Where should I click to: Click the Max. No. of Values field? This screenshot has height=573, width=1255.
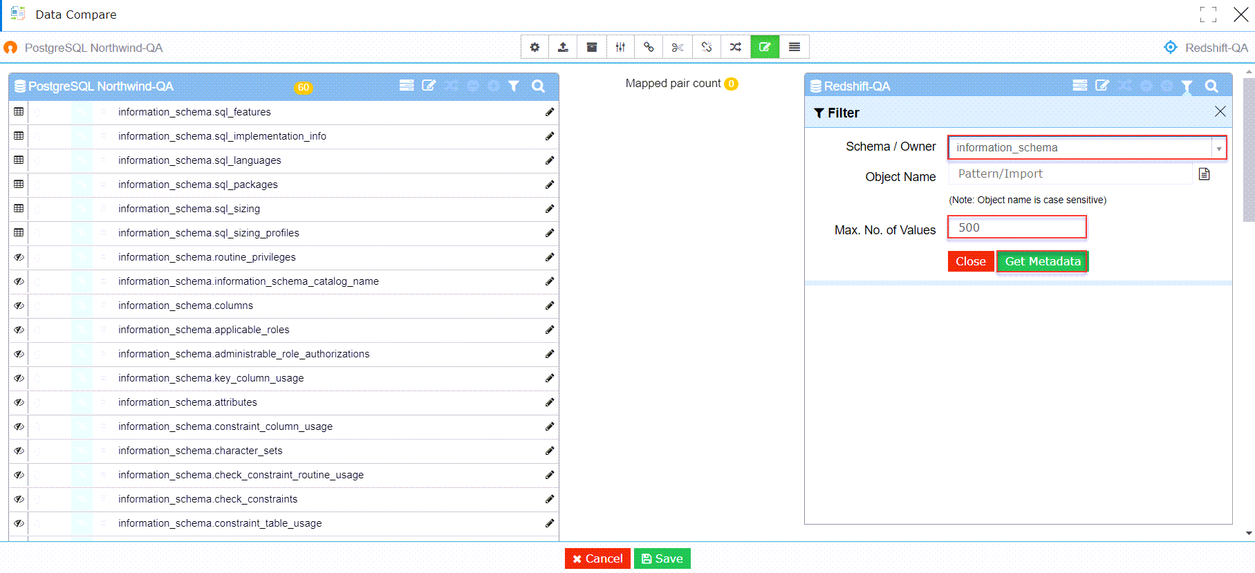pos(1017,227)
